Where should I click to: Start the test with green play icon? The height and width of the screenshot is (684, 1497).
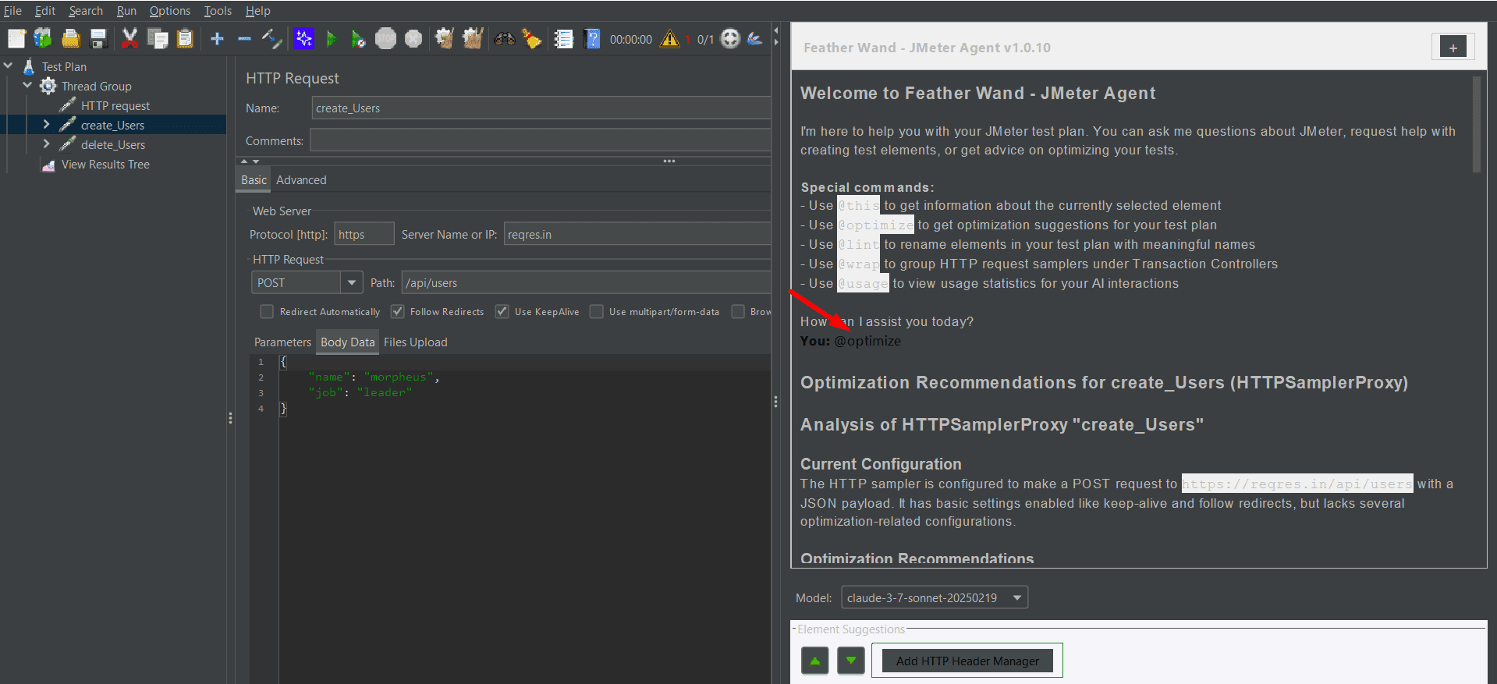tap(331, 38)
